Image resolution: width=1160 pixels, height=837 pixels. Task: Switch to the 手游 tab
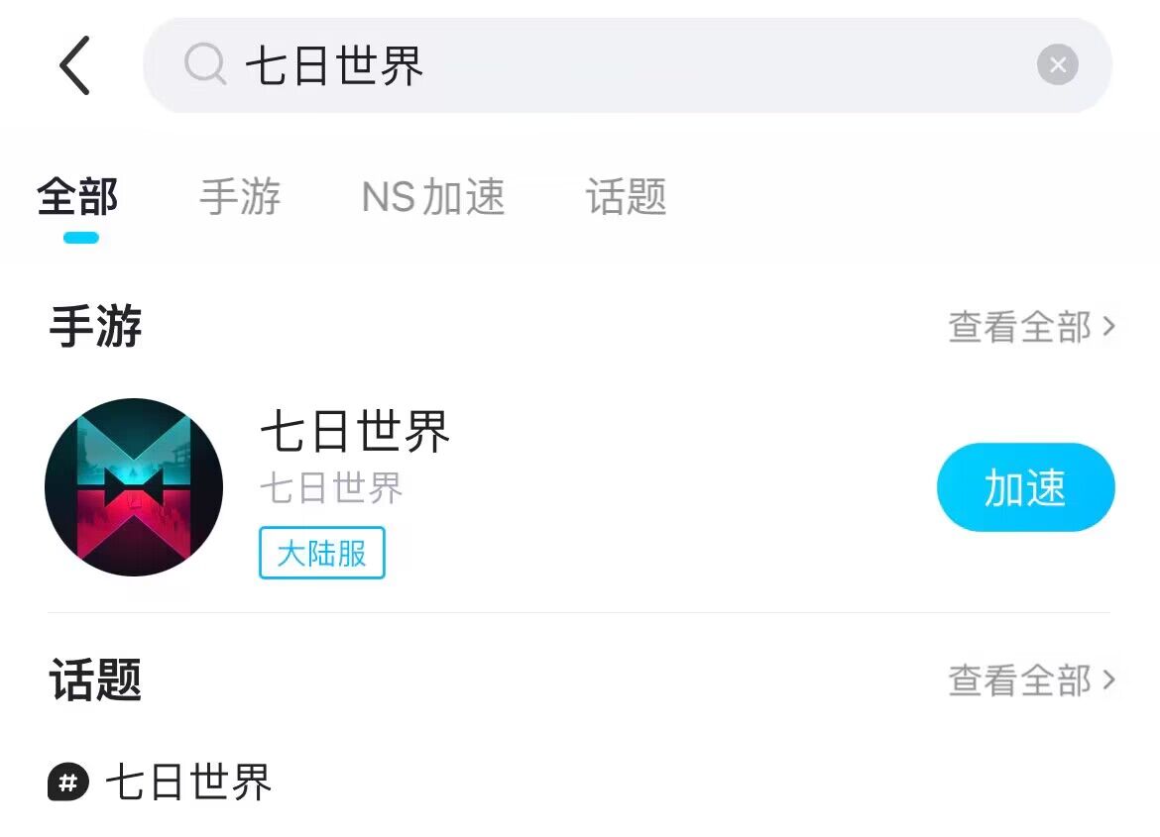240,197
